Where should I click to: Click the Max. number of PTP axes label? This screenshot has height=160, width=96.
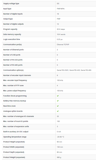[14, 86]
